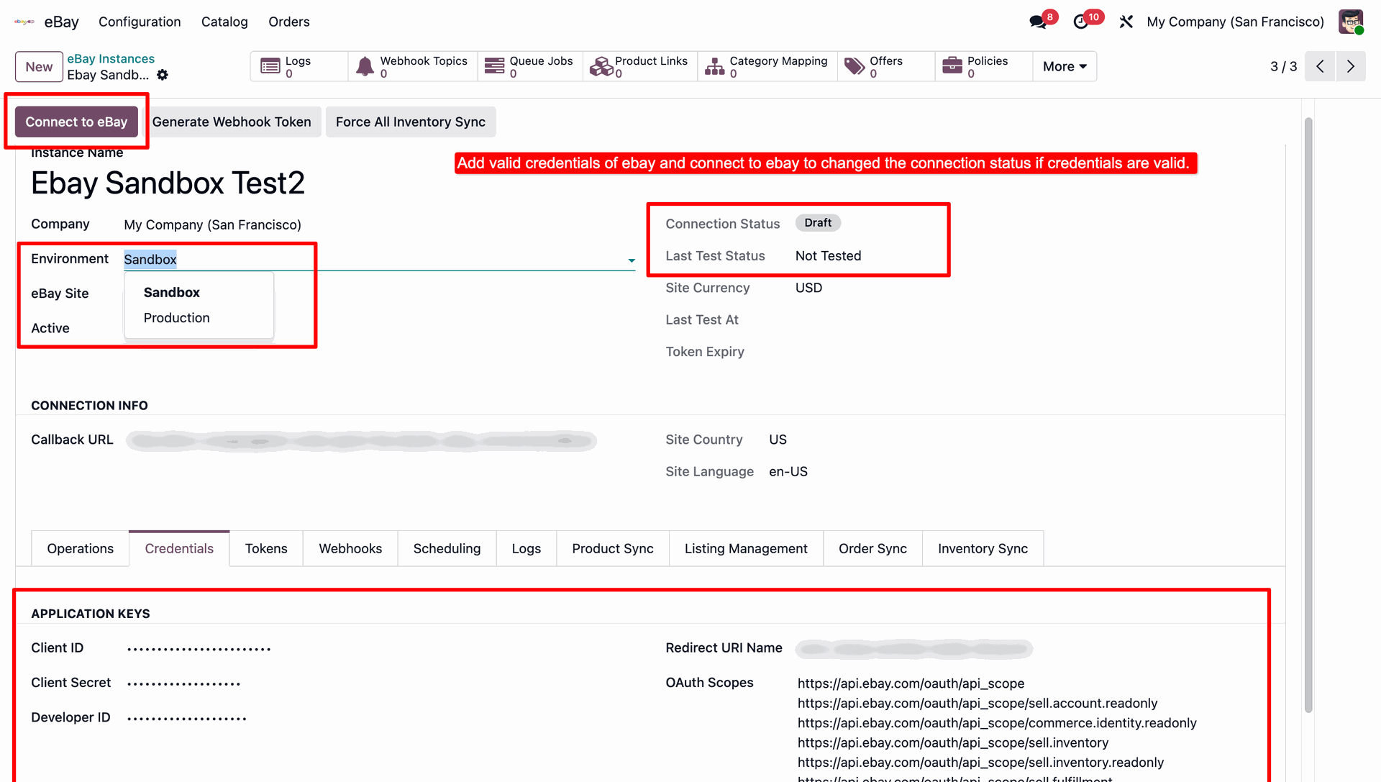The image size is (1381, 782).
Task: Open the My Company (San Francisco) switcher
Action: [1235, 22]
